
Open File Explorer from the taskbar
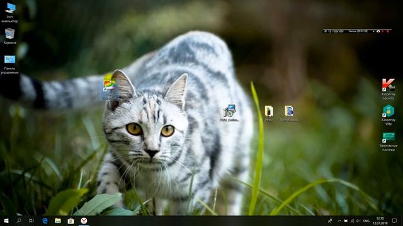(x=58, y=220)
